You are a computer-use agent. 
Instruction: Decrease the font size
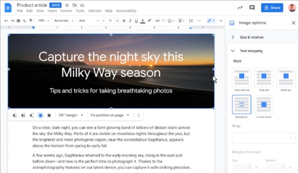click(103, 21)
